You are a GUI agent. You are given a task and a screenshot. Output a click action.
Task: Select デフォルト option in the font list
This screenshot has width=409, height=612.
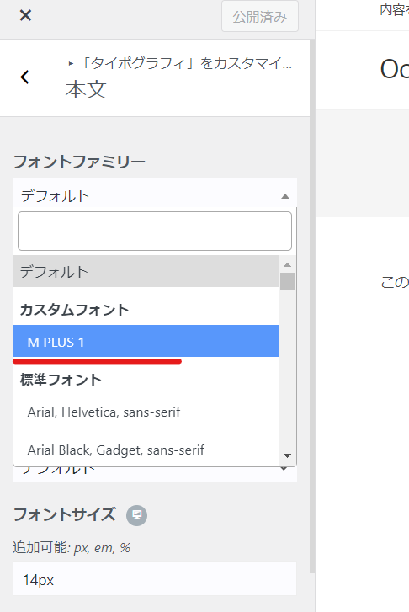coord(146,271)
